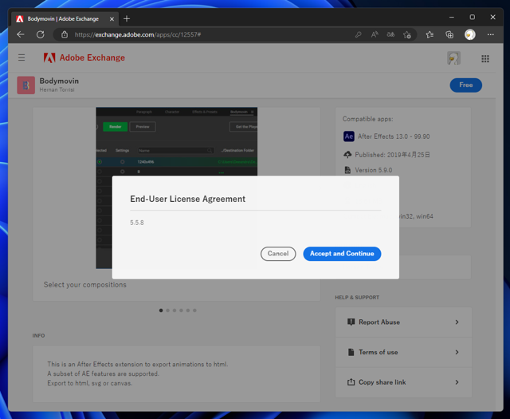The image size is (510, 419).
Task: Click Copy share link
Action: point(403,382)
